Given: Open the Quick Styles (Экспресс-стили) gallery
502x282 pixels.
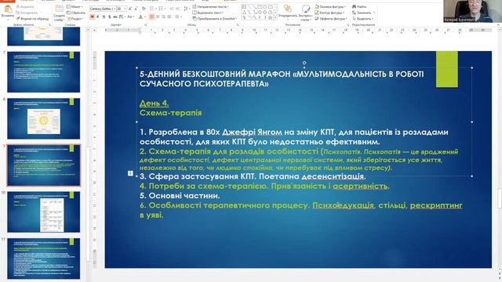Looking at the screenshot, I should (306, 13).
